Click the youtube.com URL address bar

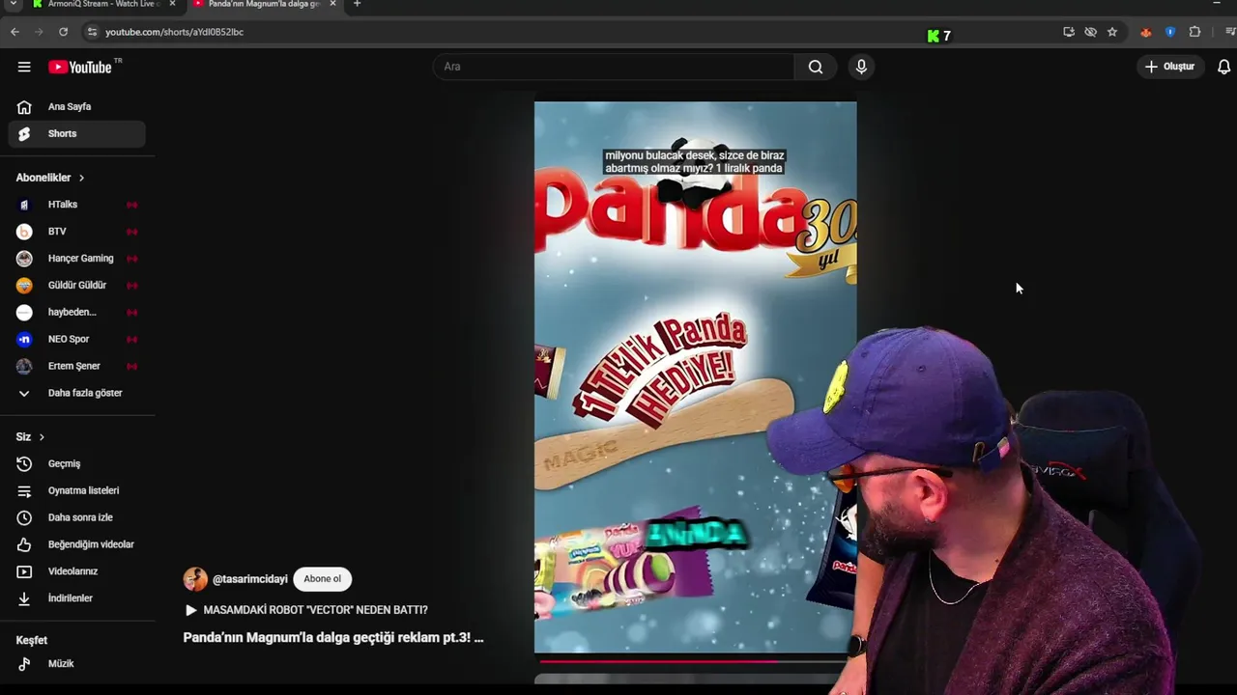[174, 32]
